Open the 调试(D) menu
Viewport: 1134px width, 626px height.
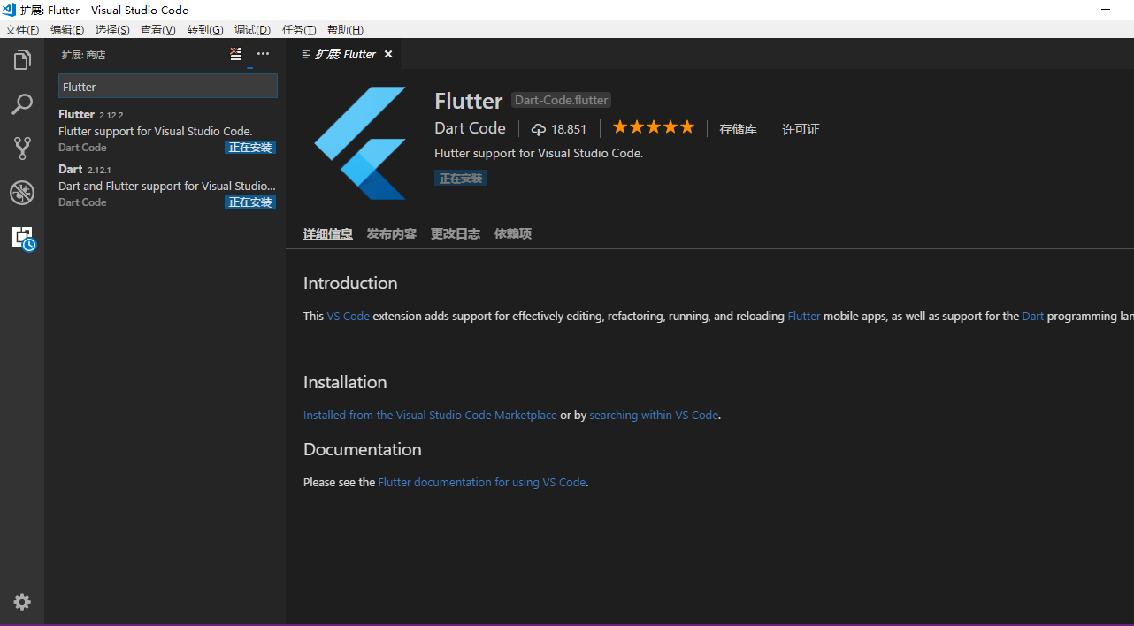click(252, 30)
